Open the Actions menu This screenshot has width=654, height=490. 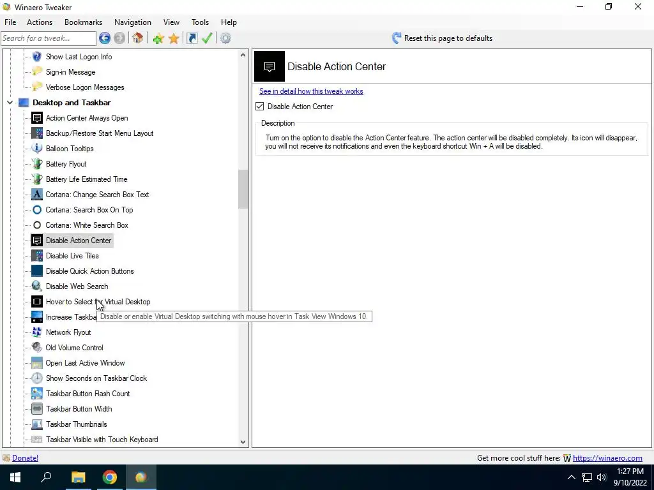[40, 22]
